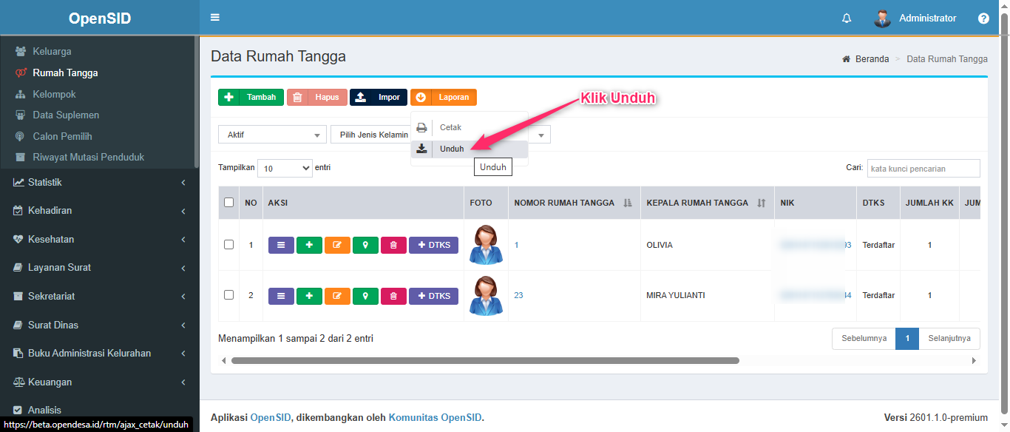Screen dimensions: 1010x432
Task: Click the map marker icon for OLIVIA
Action: (365, 245)
